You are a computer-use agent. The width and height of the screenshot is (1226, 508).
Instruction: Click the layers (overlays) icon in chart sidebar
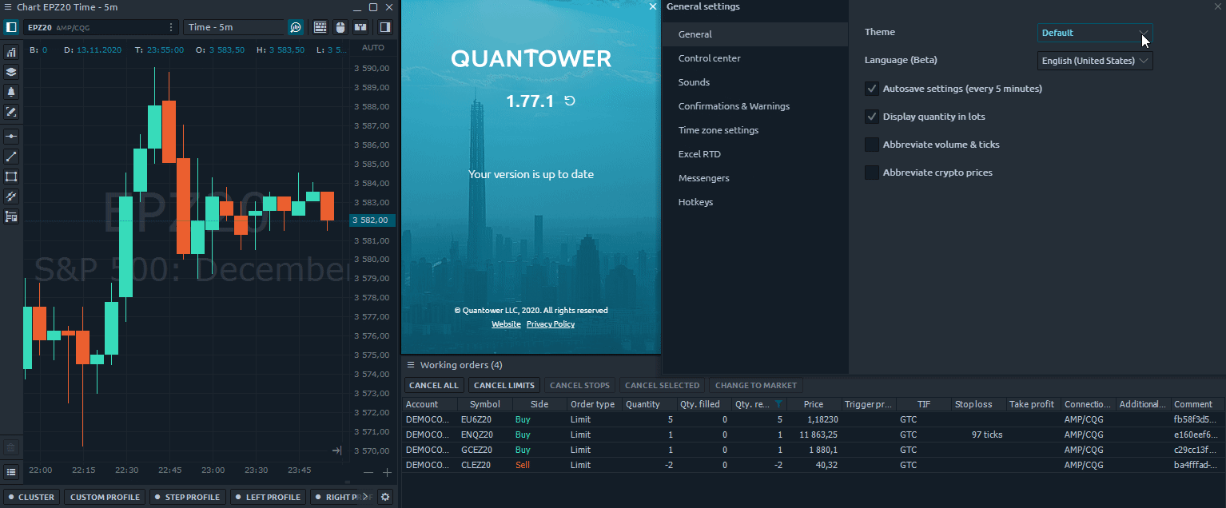(x=11, y=72)
